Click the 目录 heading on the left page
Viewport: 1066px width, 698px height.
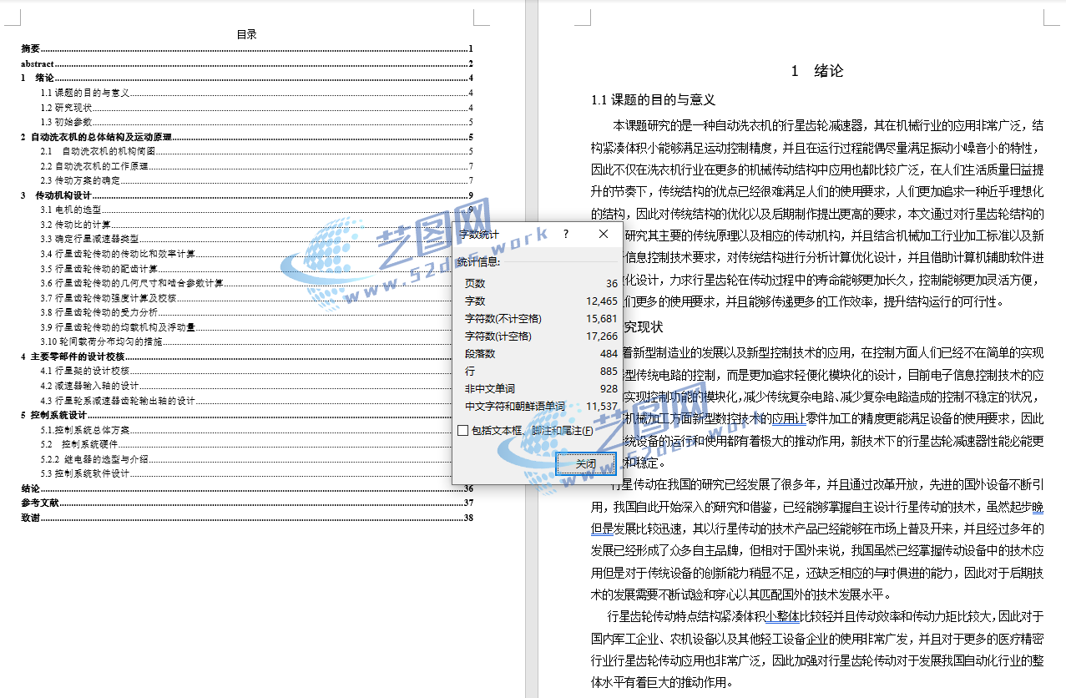[246, 34]
